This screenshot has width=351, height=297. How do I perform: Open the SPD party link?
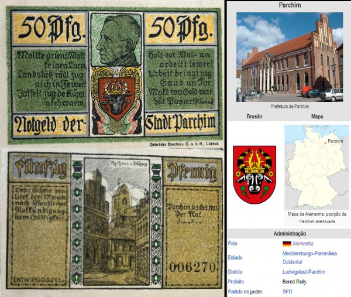coord(287,292)
